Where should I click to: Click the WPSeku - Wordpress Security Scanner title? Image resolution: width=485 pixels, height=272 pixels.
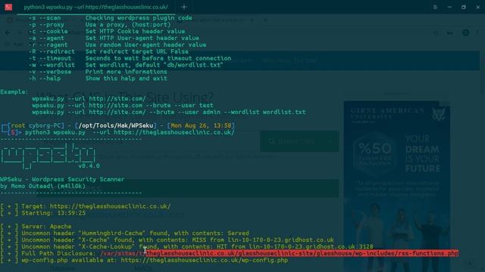[x=62, y=179]
